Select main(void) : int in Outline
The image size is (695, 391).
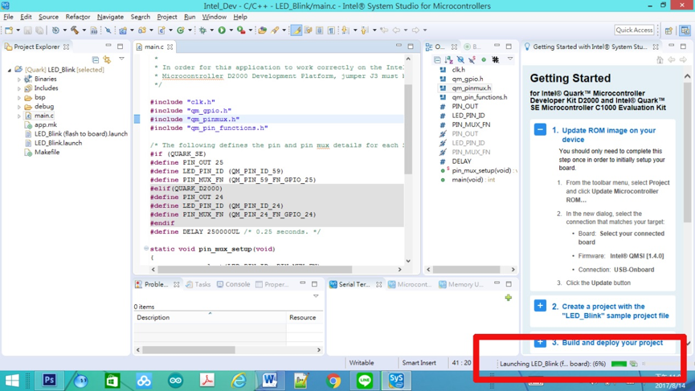pyautogui.click(x=473, y=180)
